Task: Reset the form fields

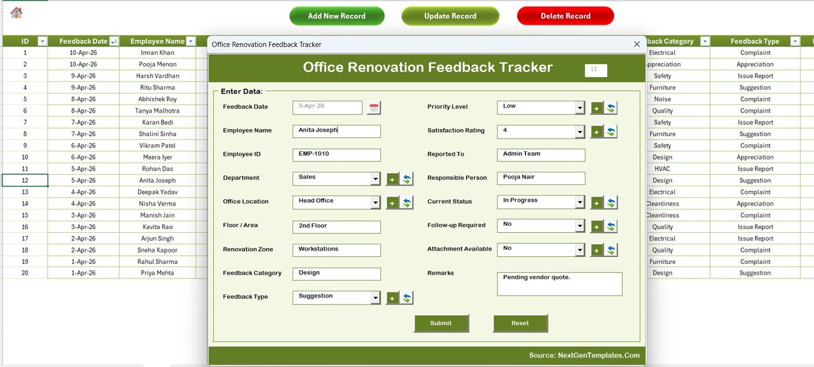Action: tap(520, 323)
